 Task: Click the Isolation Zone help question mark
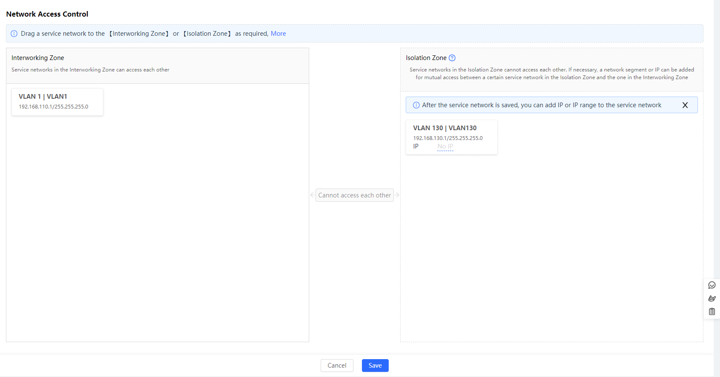click(452, 58)
